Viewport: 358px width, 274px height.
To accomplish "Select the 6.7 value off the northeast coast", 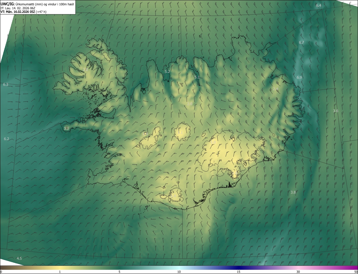I will coord(301,42).
